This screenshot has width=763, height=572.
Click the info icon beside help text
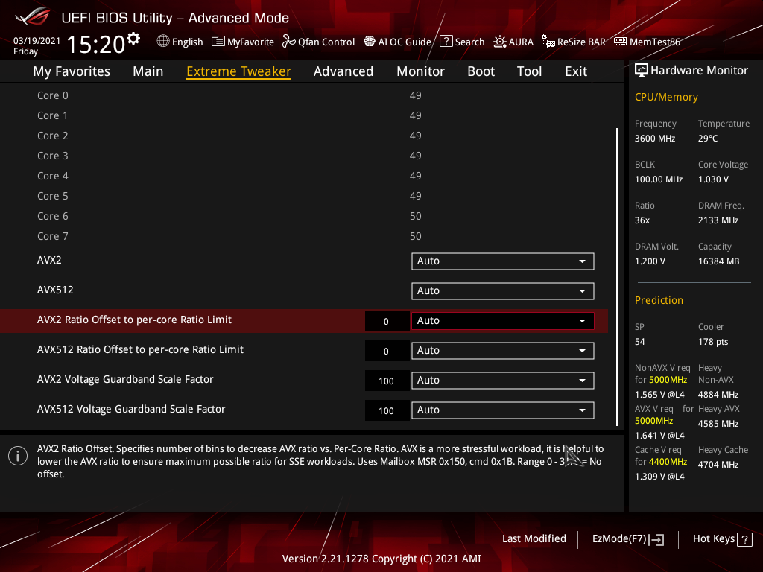click(18, 456)
